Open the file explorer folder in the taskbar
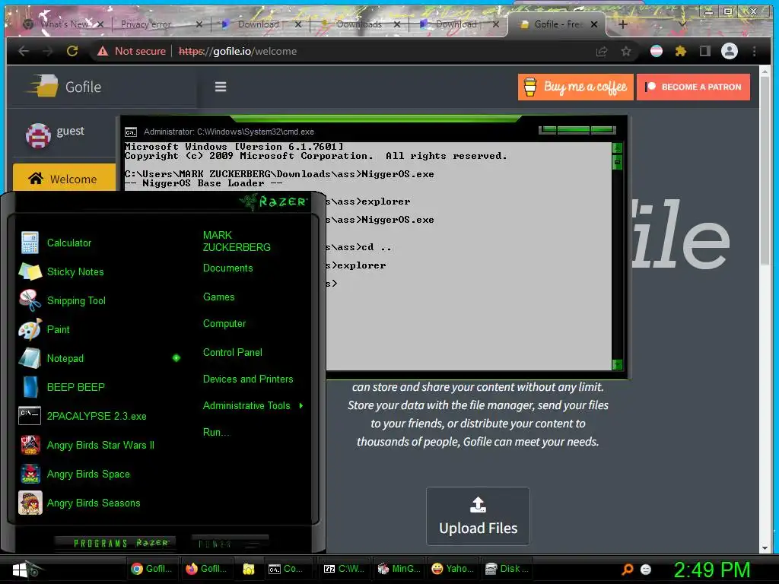This screenshot has height=584, width=779. tap(249, 569)
